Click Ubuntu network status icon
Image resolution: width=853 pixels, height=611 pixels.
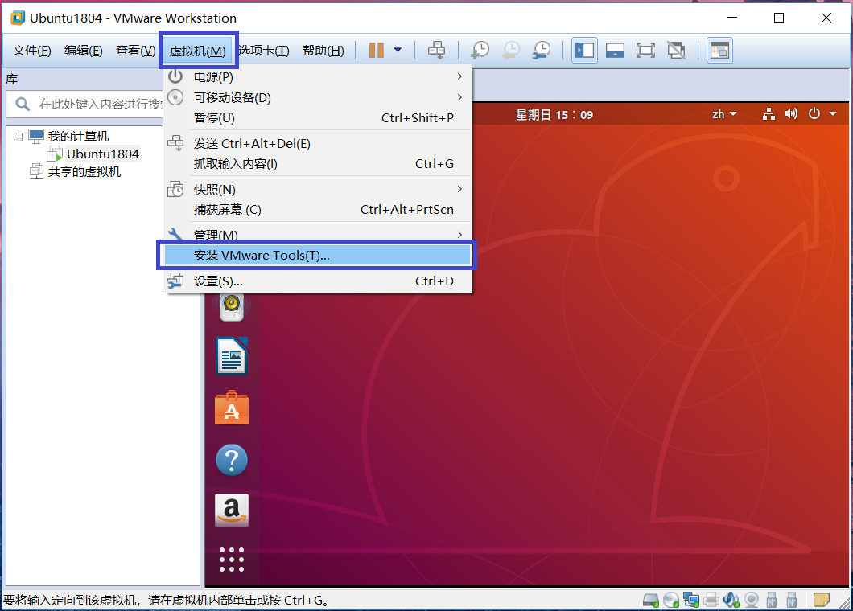click(x=769, y=114)
